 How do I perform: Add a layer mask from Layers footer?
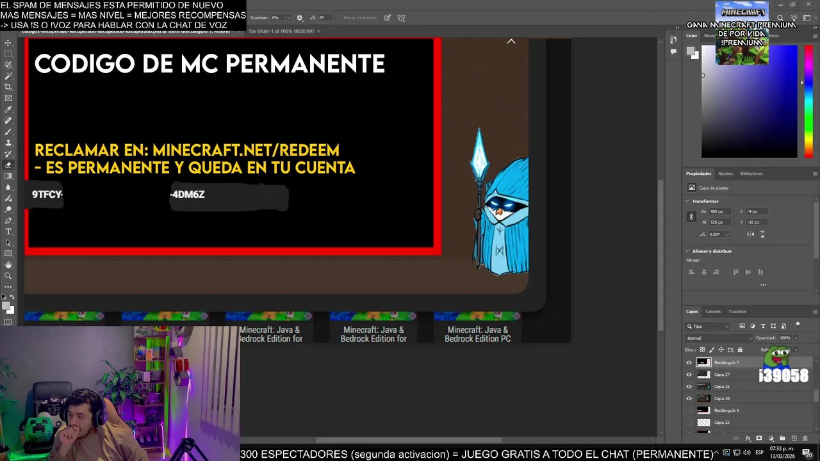tap(759, 438)
